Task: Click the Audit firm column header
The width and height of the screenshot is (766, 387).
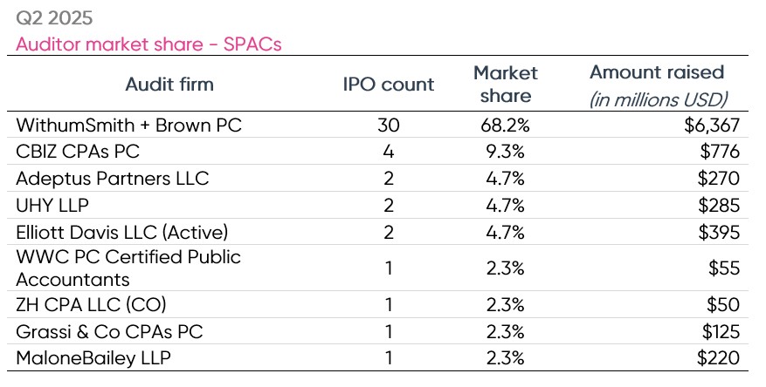Action: [169, 85]
